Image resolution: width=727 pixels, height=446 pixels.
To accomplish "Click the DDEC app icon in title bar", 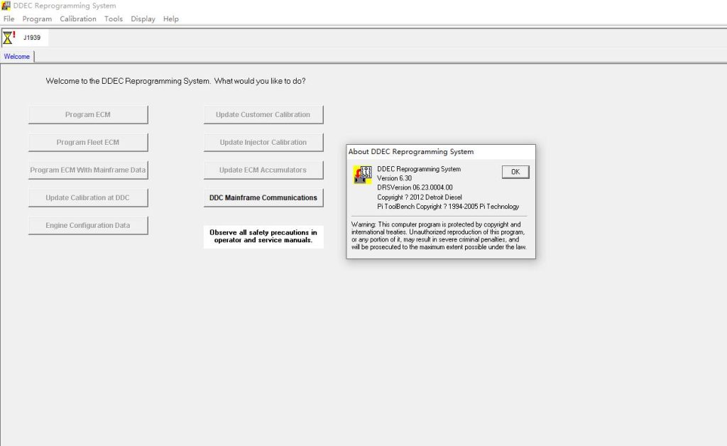I will pyautogui.click(x=6, y=6).
